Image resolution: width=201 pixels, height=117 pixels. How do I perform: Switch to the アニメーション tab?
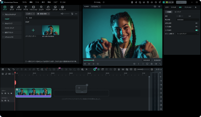pyautogui.click(x=188, y=7)
